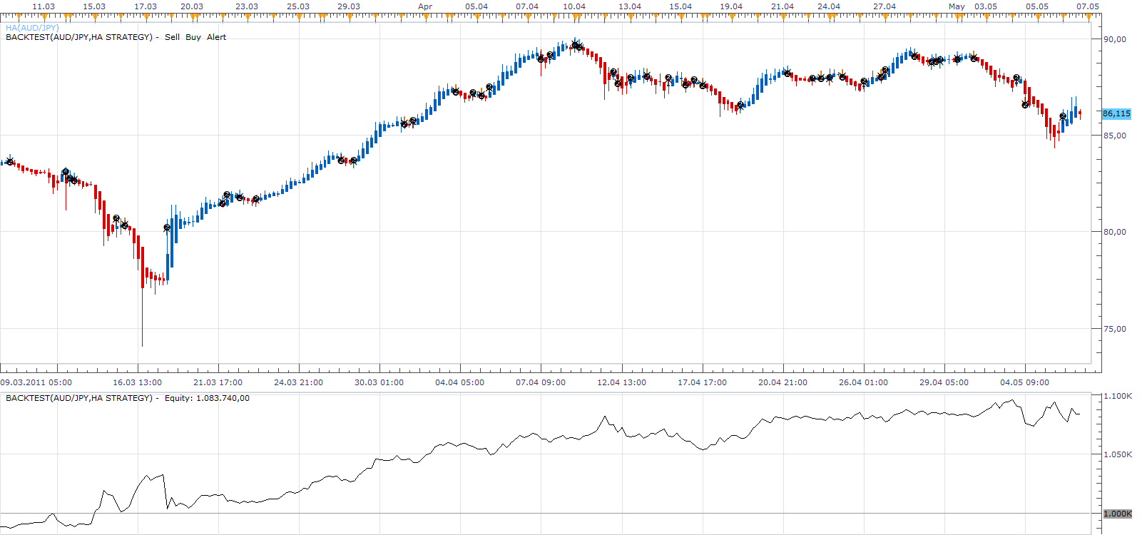
Task: Click the long wick candle low near 74
Action: coord(142,345)
